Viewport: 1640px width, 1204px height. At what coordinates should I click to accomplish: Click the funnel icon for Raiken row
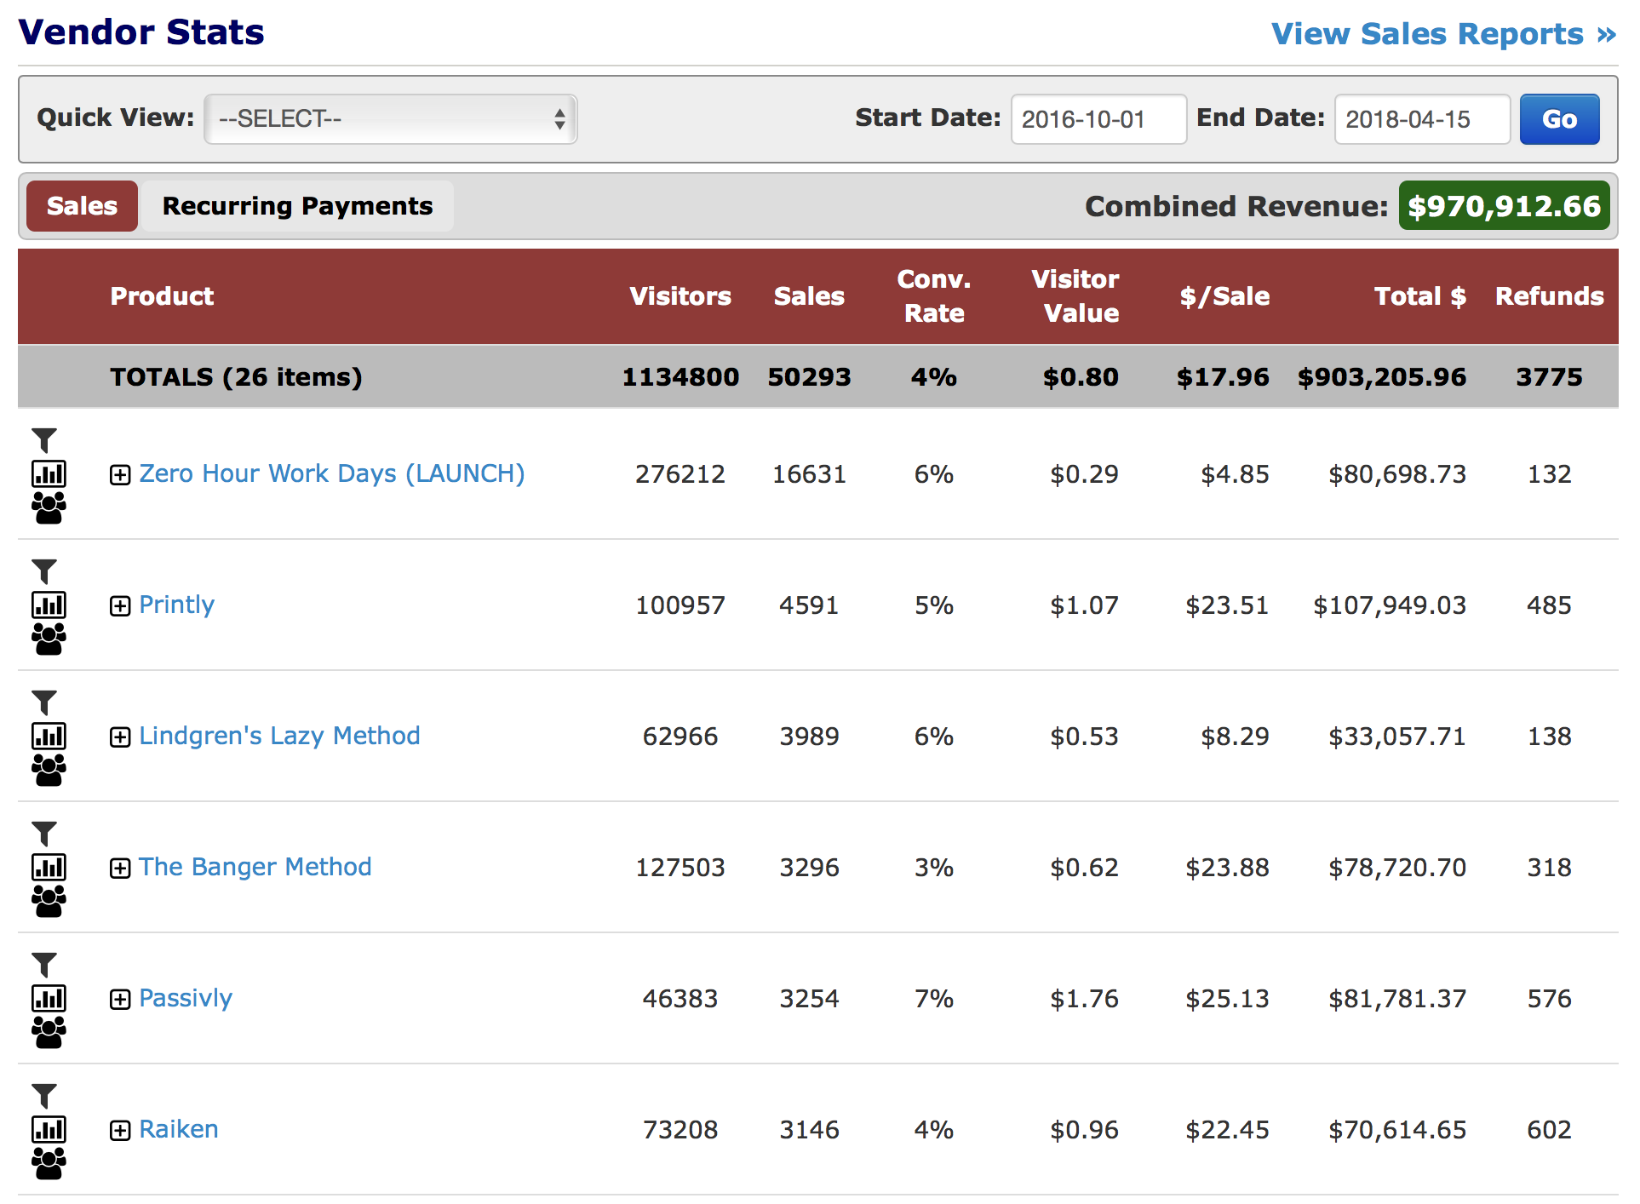pos(44,1096)
